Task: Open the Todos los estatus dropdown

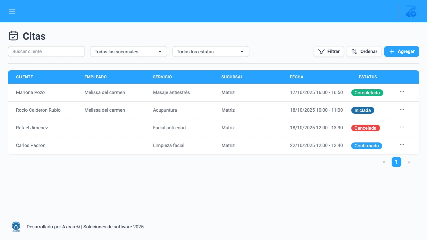Action: (210, 52)
